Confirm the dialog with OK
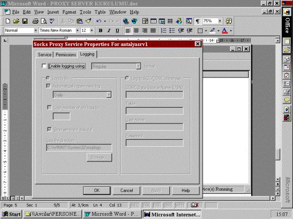 (x=97, y=191)
